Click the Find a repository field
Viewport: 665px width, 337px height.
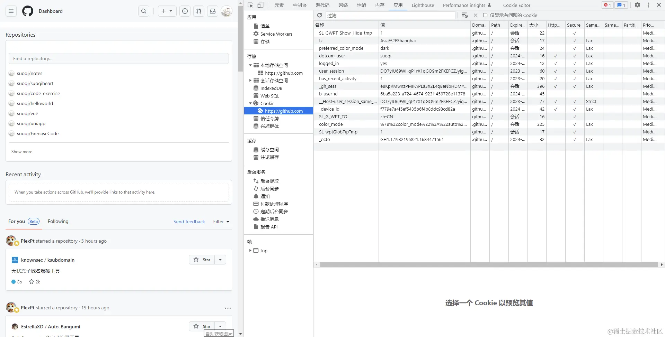(x=119, y=58)
